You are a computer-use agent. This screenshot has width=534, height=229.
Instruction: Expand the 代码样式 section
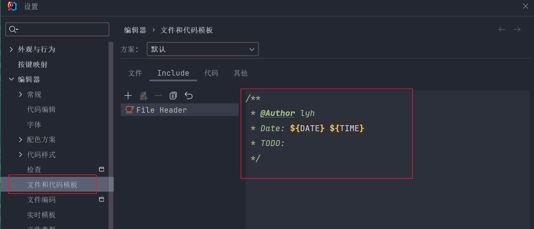click(x=21, y=155)
